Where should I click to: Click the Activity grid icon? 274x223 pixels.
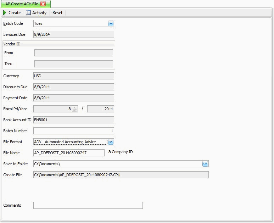point(28,13)
